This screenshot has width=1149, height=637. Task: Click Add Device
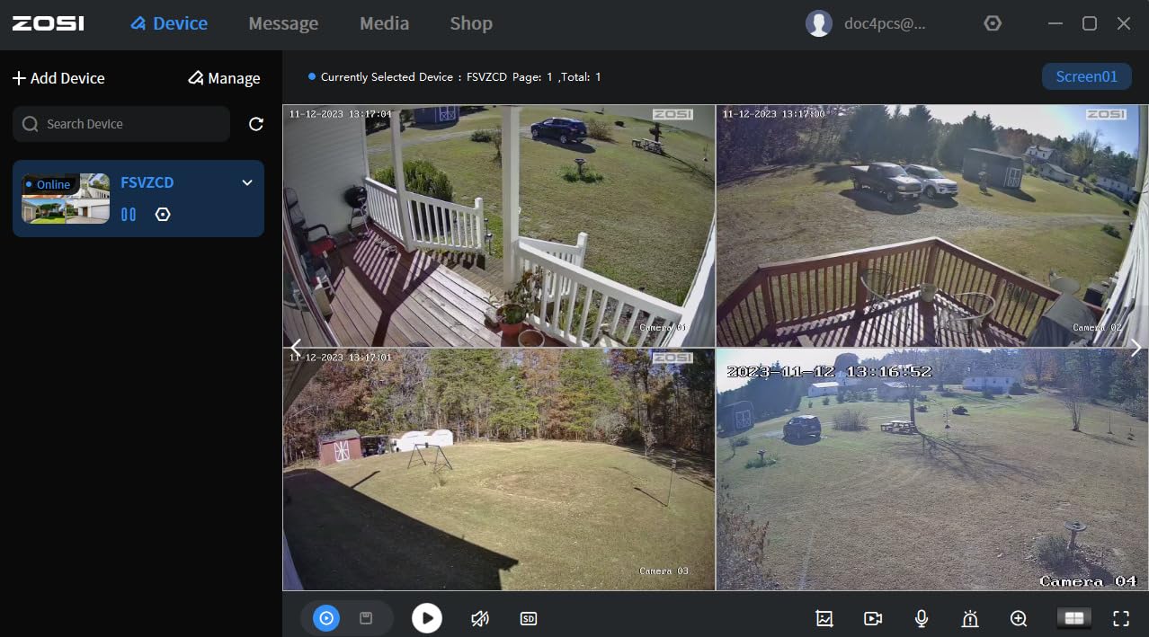click(x=58, y=78)
